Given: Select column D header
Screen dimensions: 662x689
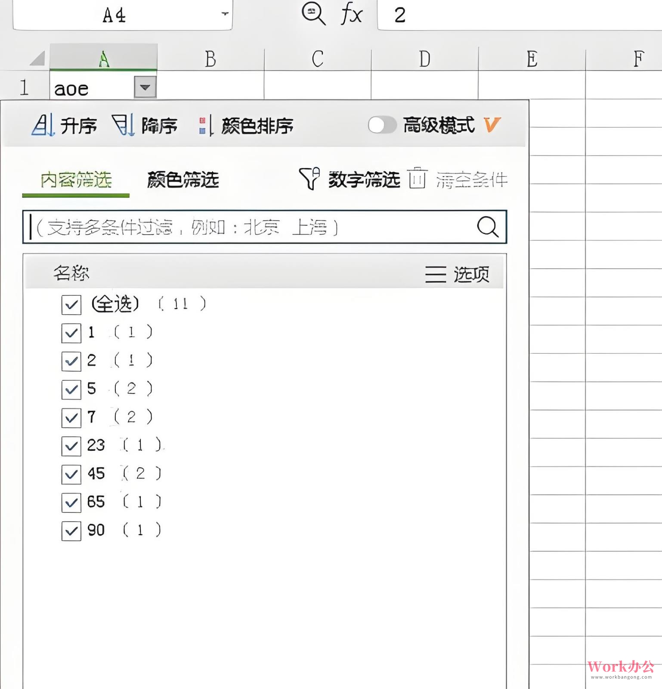Looking at the screenshot, I should [425, 59].
